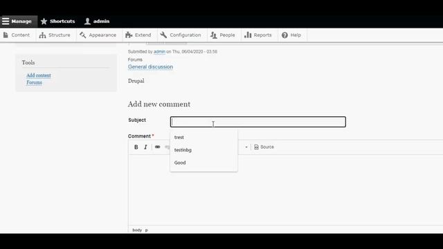This screenshot has height=249, width=443.
Task: Choose 'trest' autocomplete suggestion
Action: (204, 137)
